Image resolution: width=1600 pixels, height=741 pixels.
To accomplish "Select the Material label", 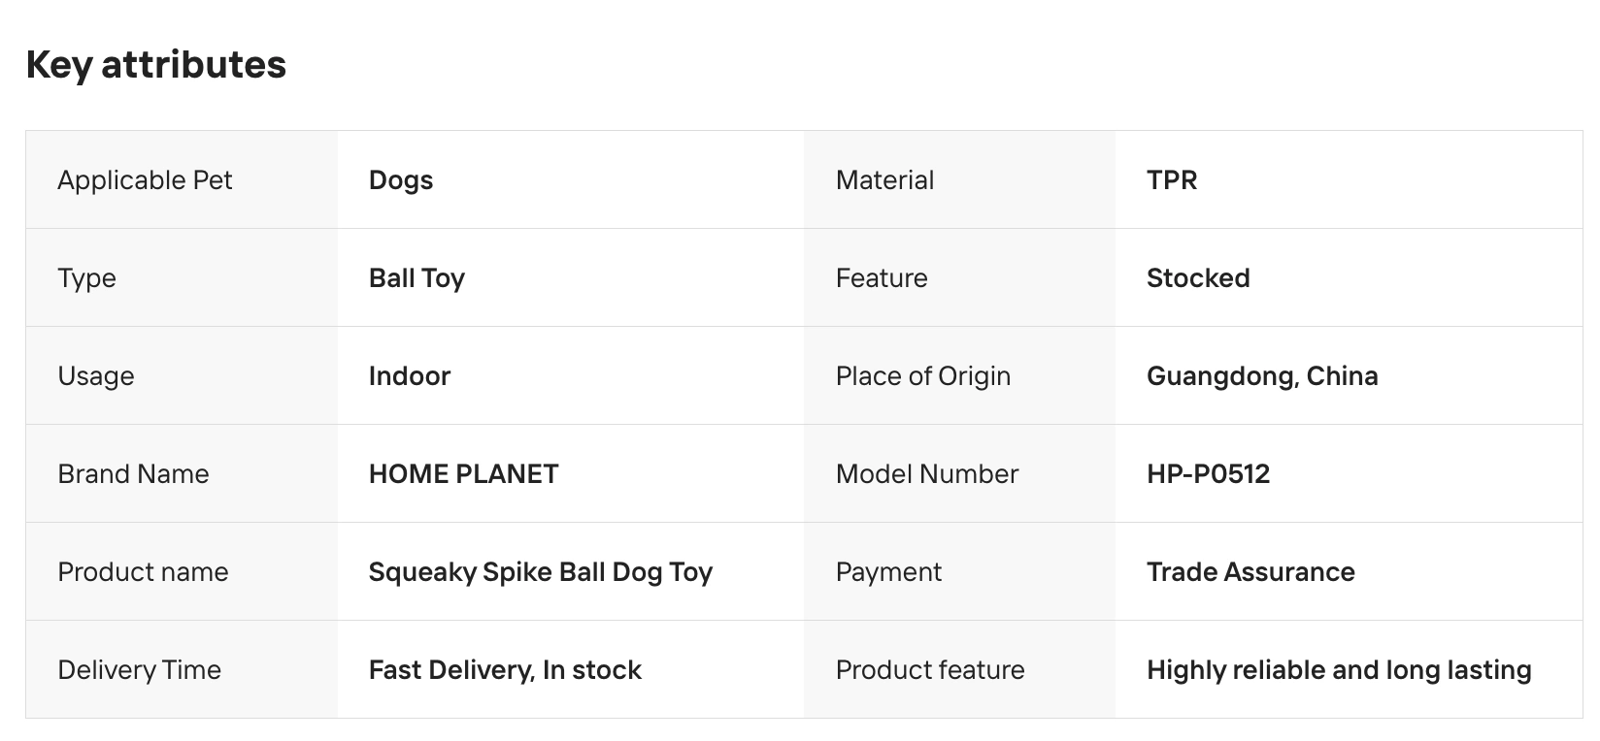I will point(884,180).
